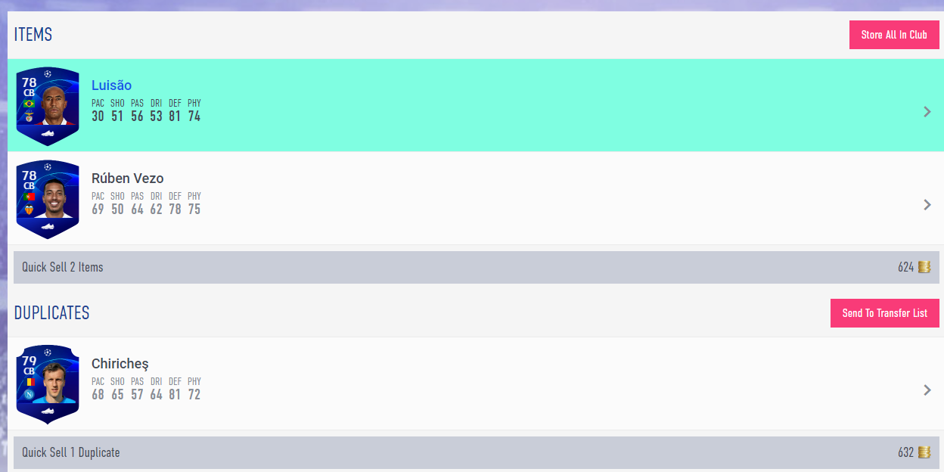Click the Rúben Vezo player name

pyautogui.click(x=128, y=179)
